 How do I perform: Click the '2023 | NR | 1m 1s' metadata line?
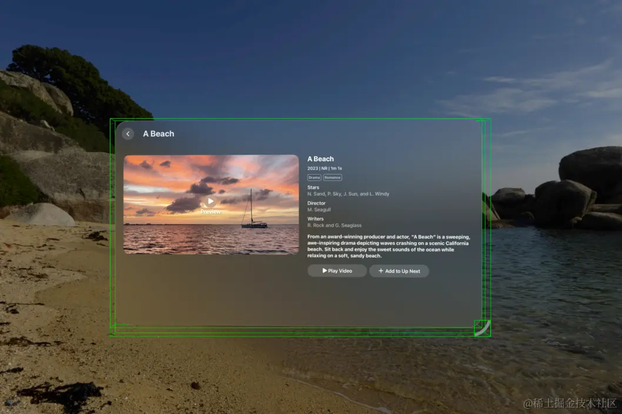[x=325, y=168]
